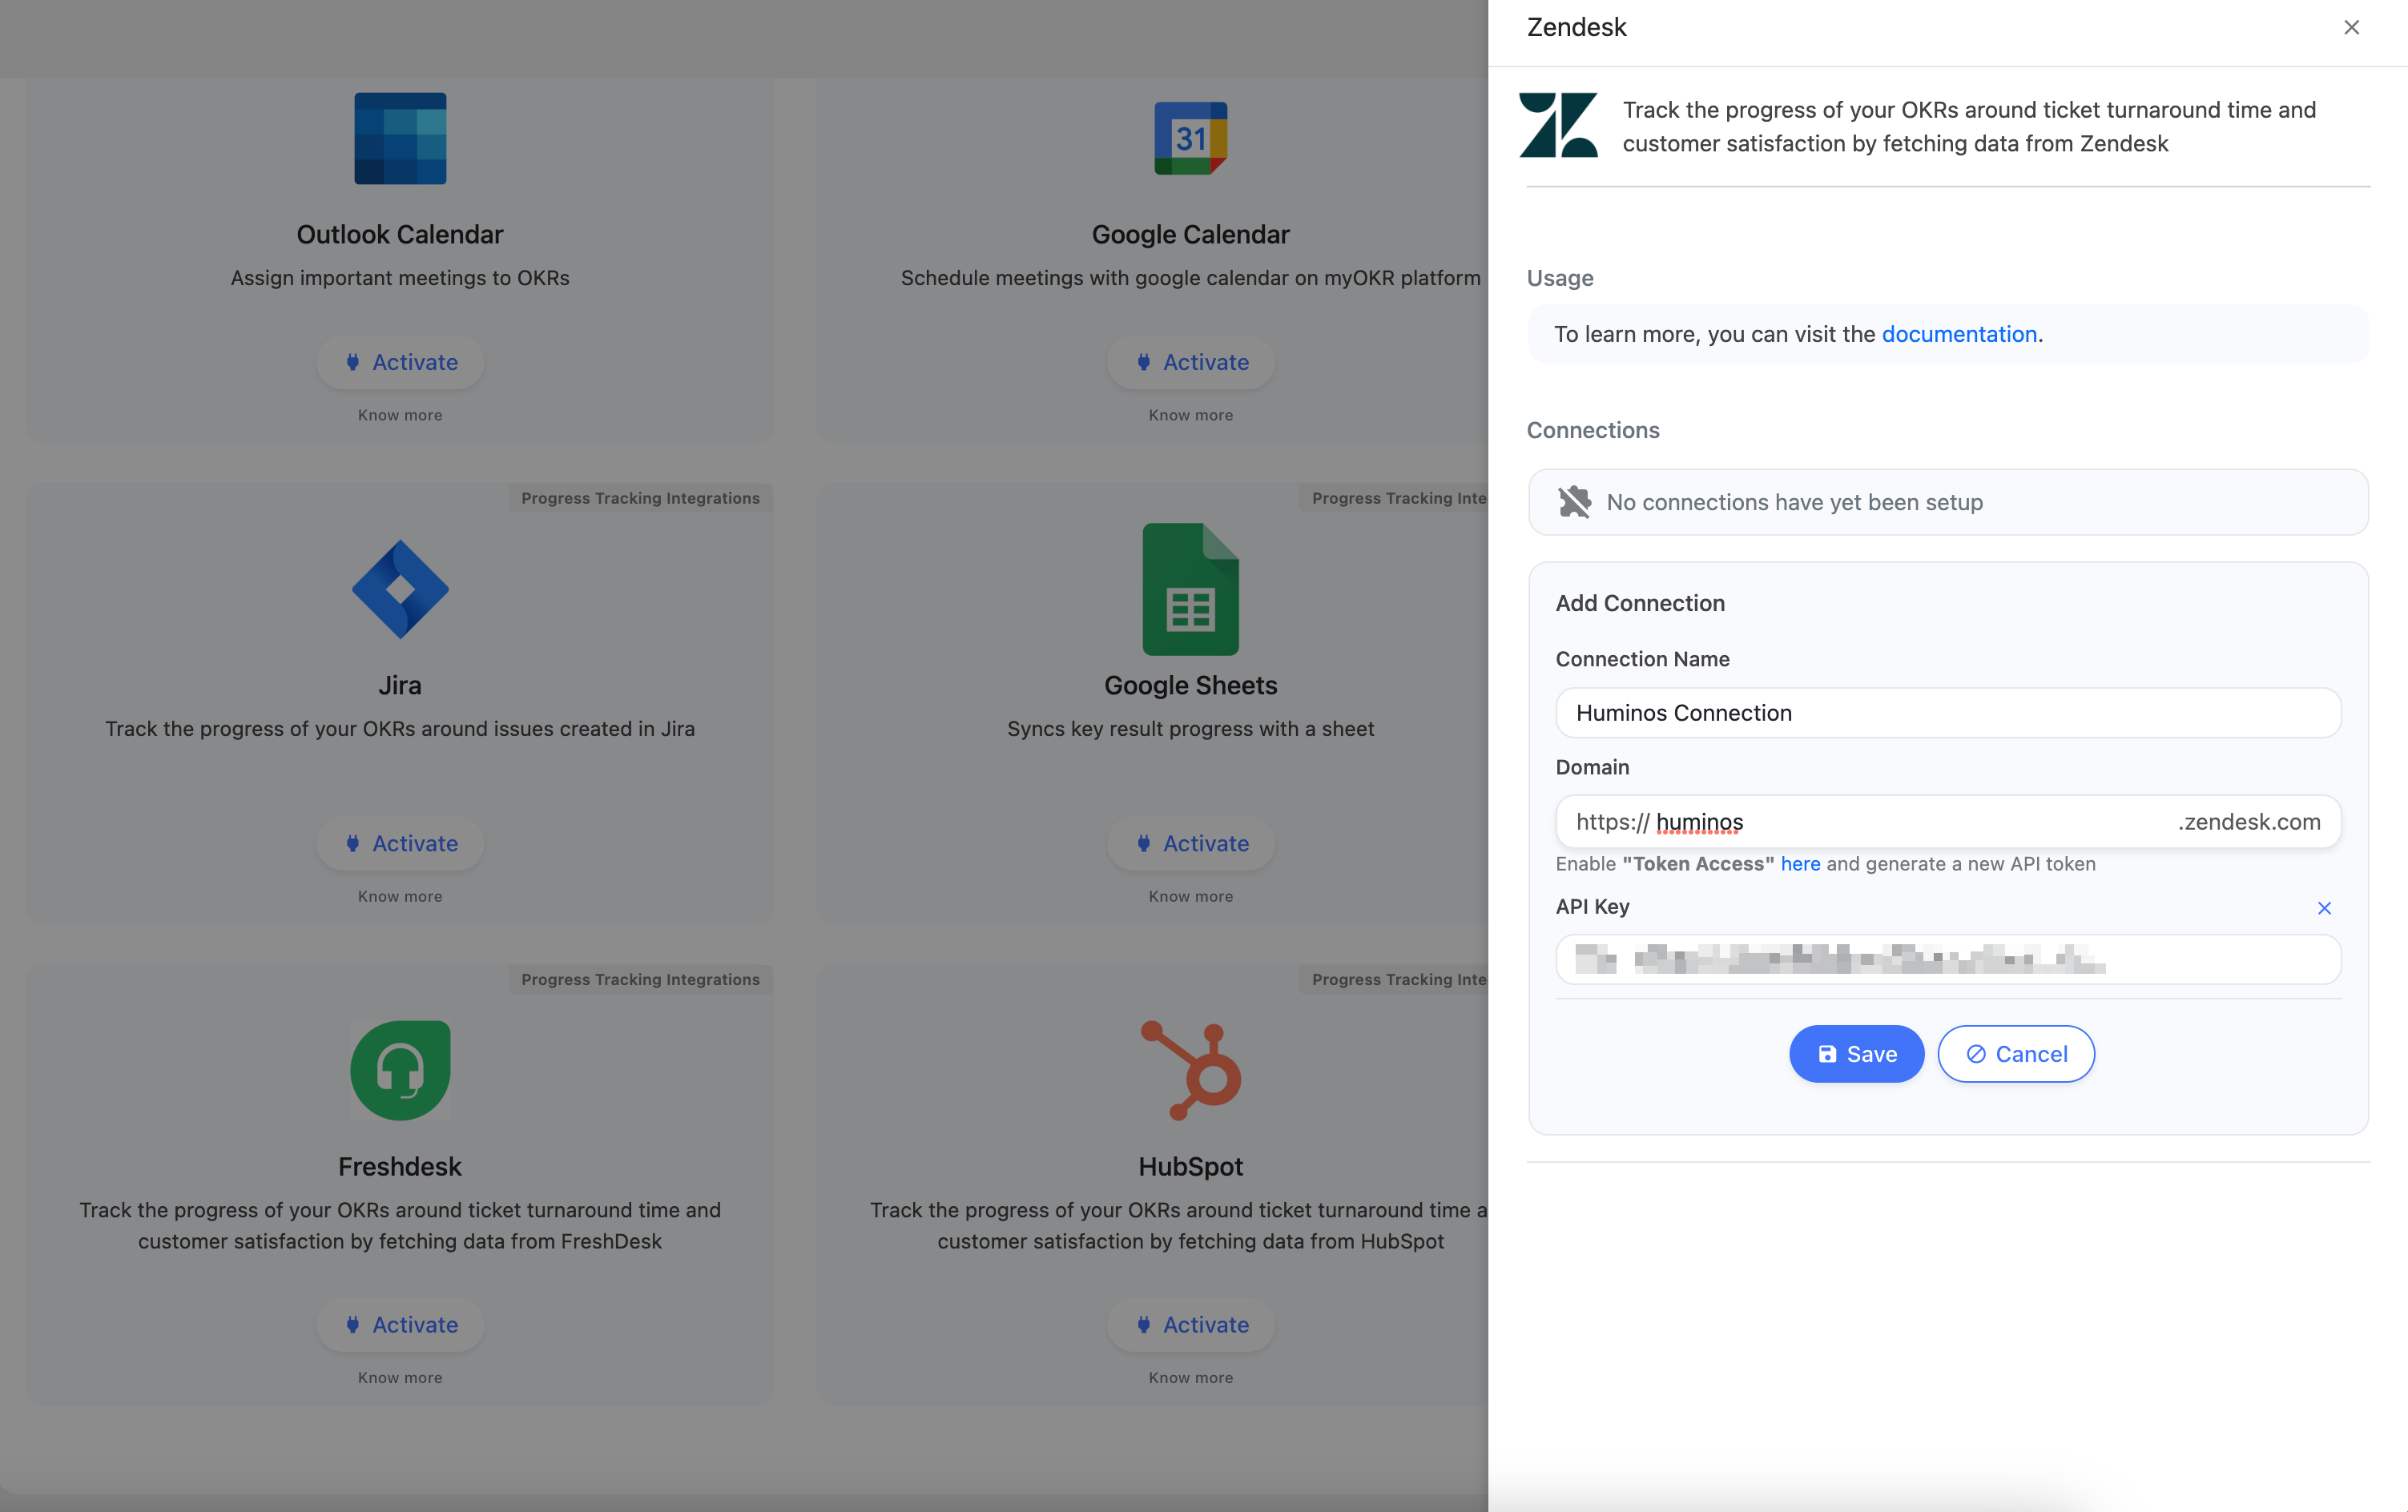Click the Zendesk panel title
The height and width of the screenshot is (1512, 2408).
1576,27
